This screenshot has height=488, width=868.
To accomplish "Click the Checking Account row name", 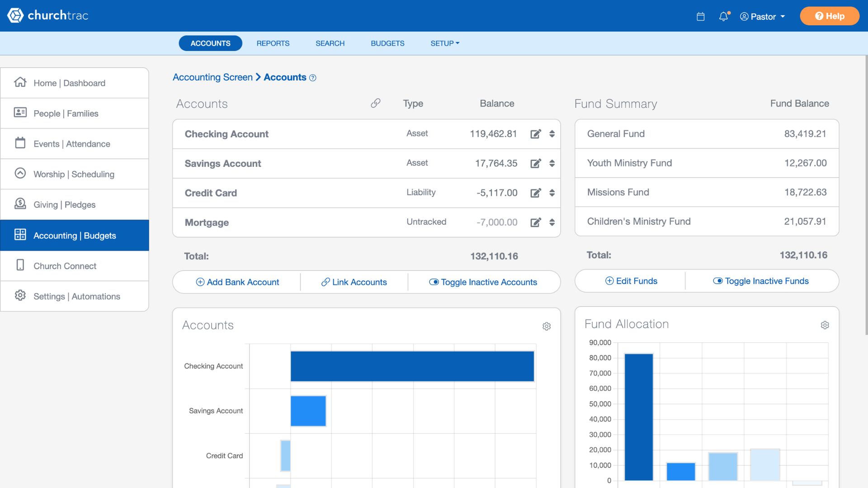I will coord(226,134).
